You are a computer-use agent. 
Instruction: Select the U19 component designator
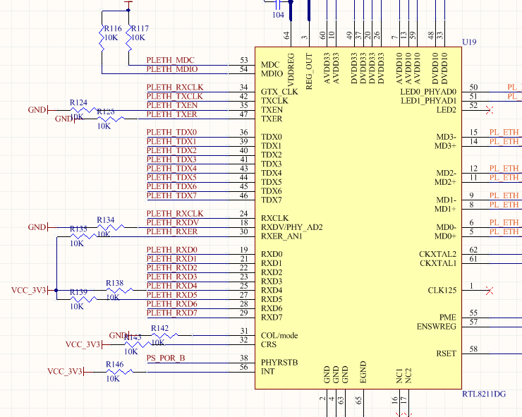(469, 42)
